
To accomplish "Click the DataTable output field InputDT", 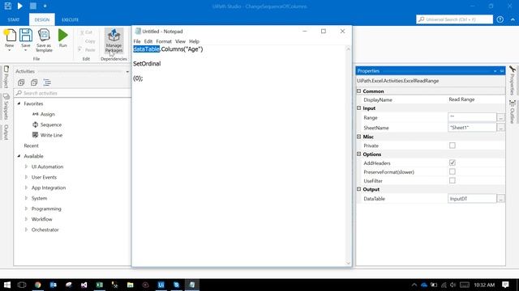I will tap(472, 199).
